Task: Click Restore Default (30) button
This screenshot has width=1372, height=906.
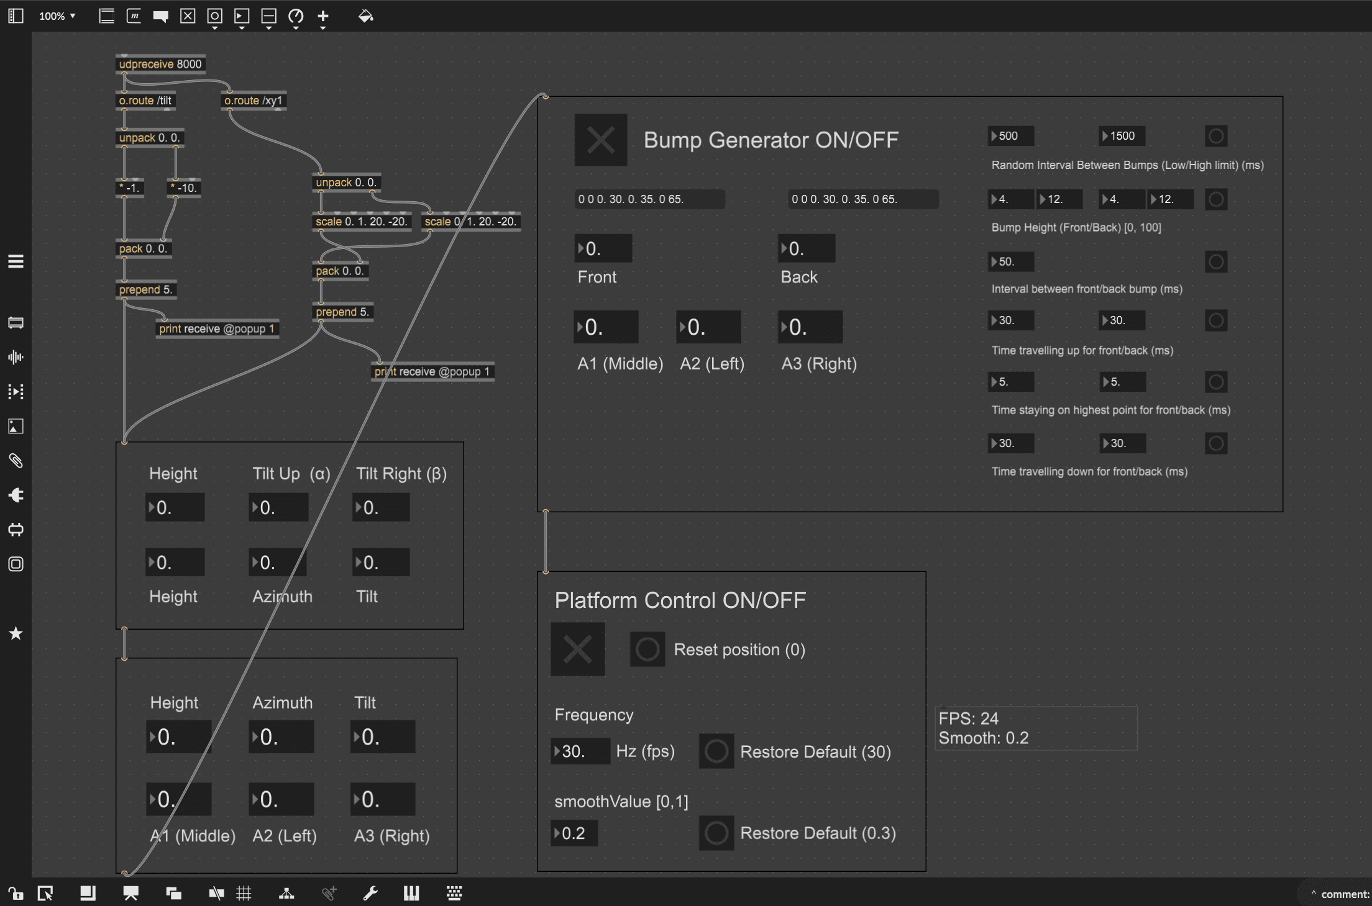Action: tap(716, 751)
